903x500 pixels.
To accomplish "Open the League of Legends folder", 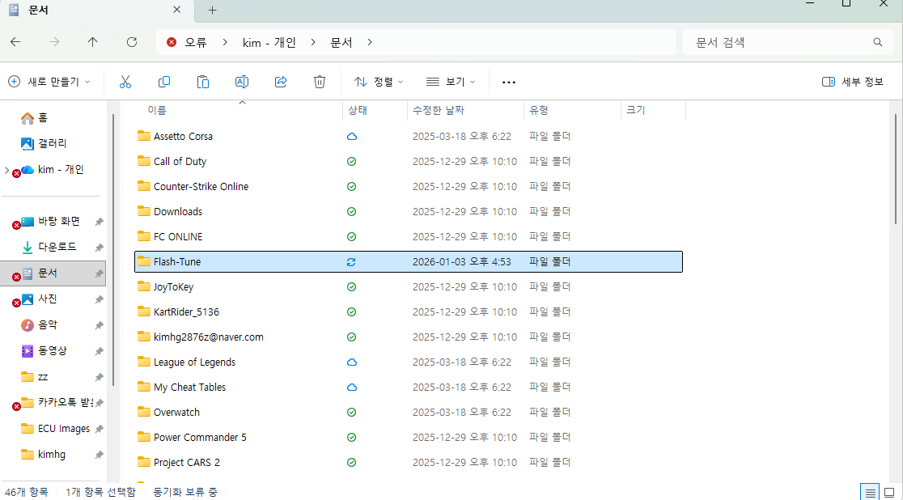I will (x=194, y=362).
